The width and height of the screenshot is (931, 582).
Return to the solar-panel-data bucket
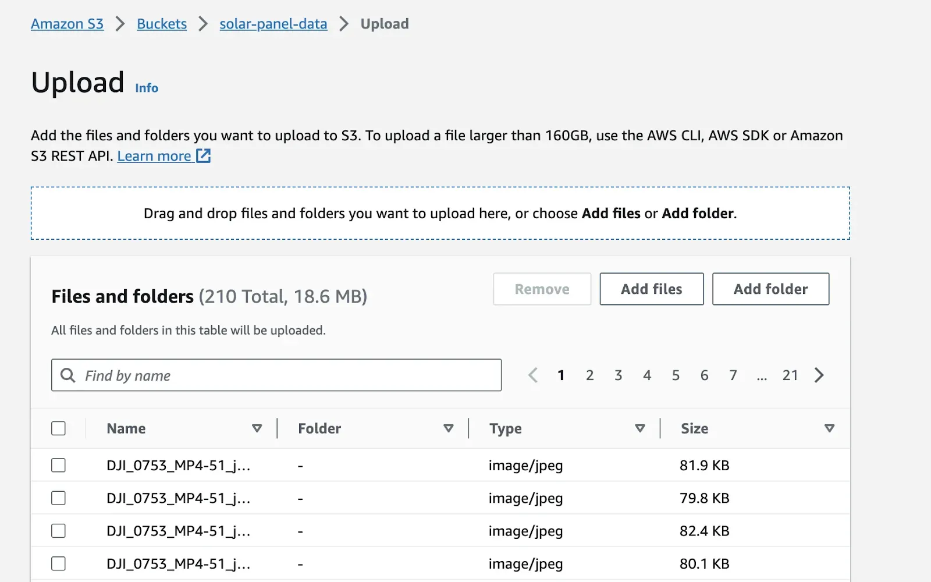point(273,24)
